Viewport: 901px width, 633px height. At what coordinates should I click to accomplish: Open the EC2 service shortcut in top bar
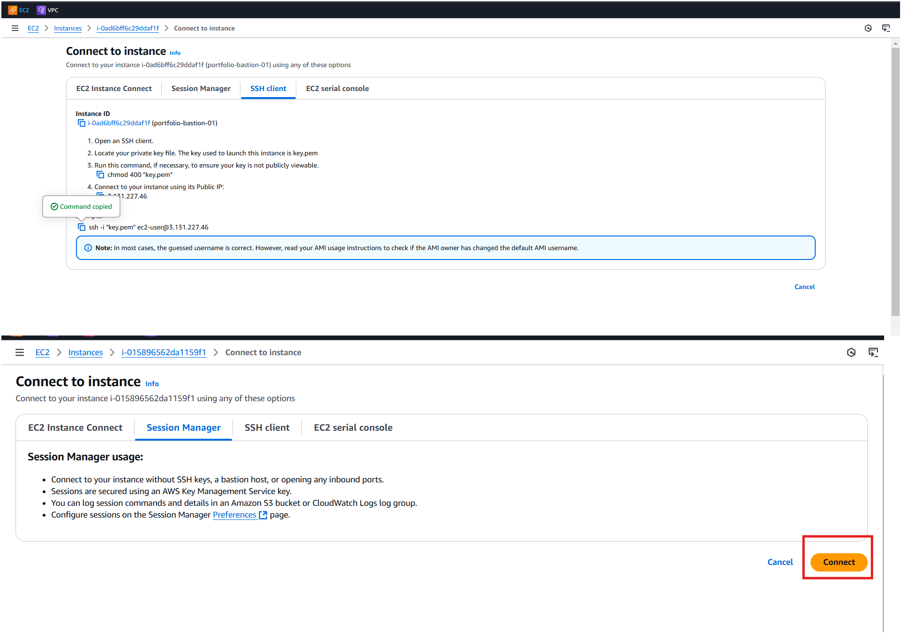19,10
